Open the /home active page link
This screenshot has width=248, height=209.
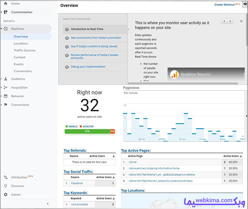click(x=133, y=162)
